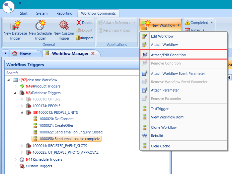
Task: Close the Workflow Manager tab
Action: coord(93,54)
